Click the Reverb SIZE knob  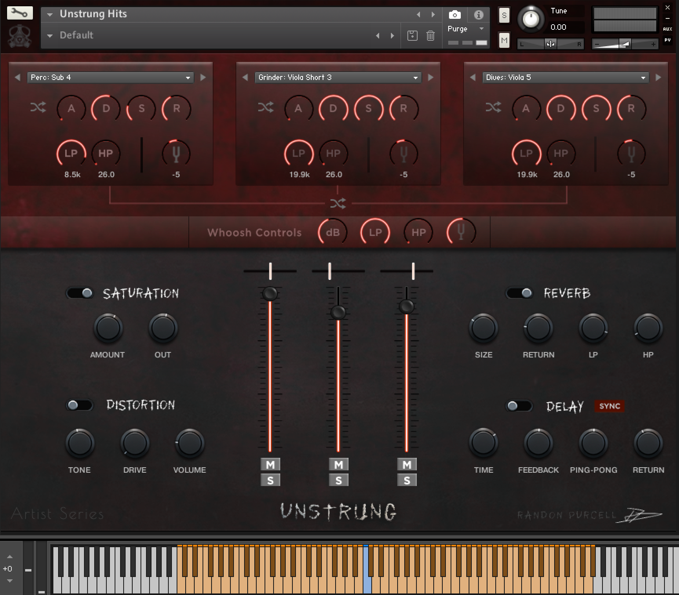[484, 328]
